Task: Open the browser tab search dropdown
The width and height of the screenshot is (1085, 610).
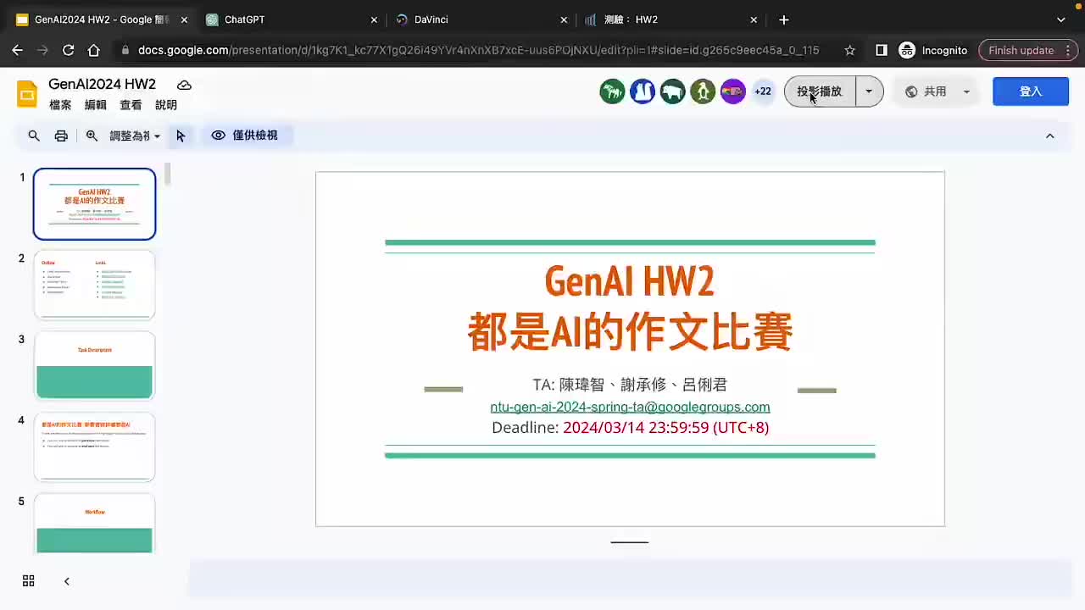Action: [1061, 19]
